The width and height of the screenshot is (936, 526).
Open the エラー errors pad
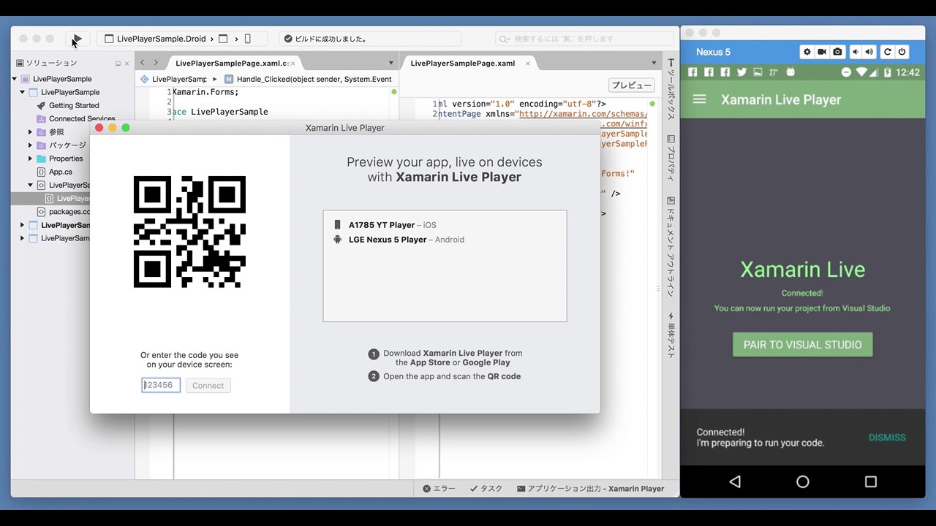click(x=439, y=489)
